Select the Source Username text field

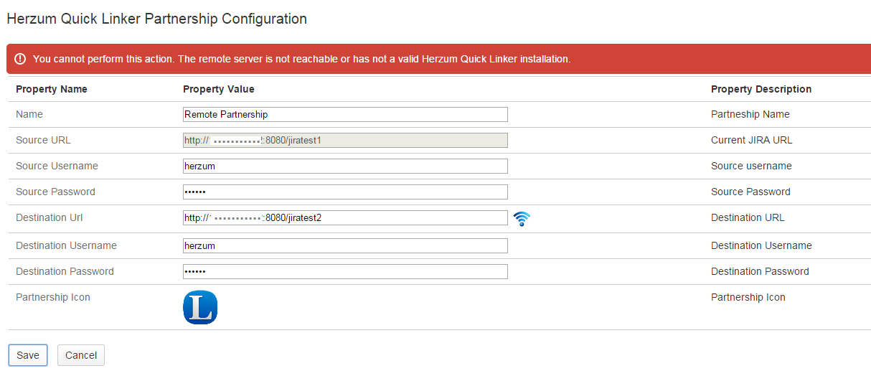pyautogui.click(x=345, y=166)
